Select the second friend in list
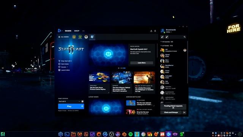Screen dimensions: 243x137 click(x=173, y=56)
